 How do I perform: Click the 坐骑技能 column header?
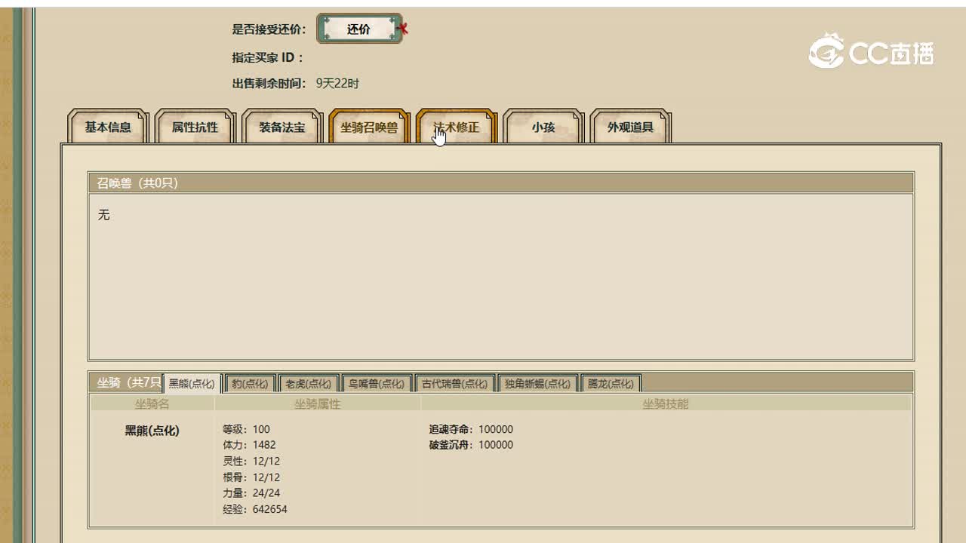click(666, 404)
